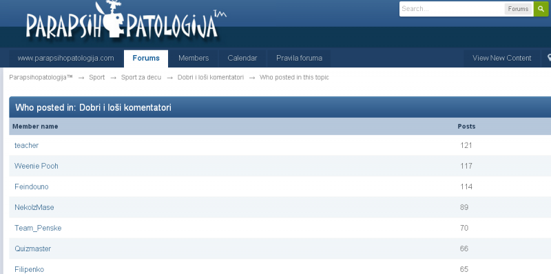Click the partially visible icon after View New Content
Image resolution: width=551 pixels, height=274 pixels.
click(x=548, y=58)
